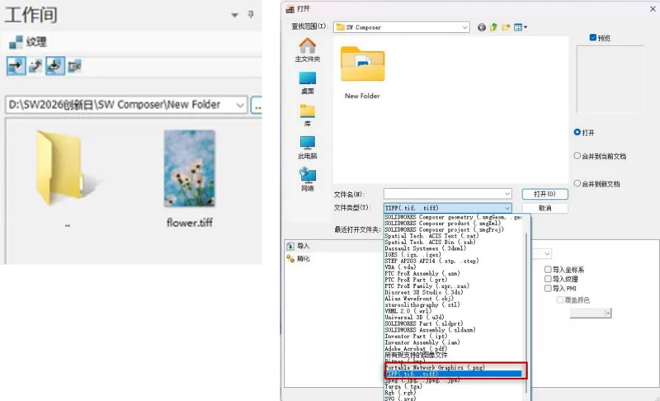Choose PTC ProE Assembly (.asm) type

point(422,273)
